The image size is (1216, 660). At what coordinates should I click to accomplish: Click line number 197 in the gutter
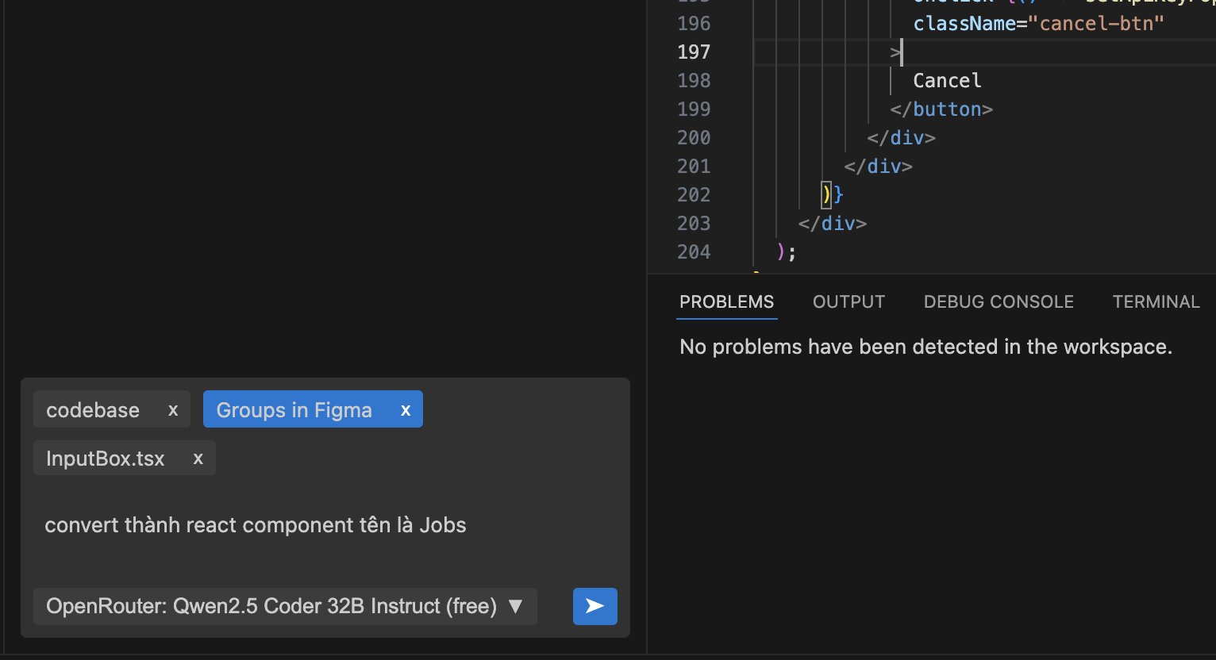pyautogui.click(x=694, y=52)
